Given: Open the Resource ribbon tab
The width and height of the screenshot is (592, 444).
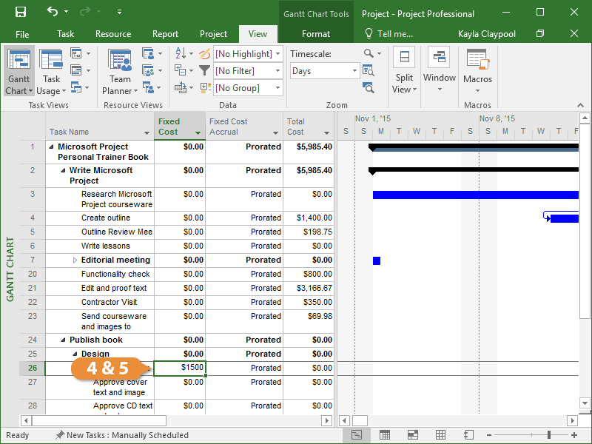Looking at the screenshot, I should point(113,34).
